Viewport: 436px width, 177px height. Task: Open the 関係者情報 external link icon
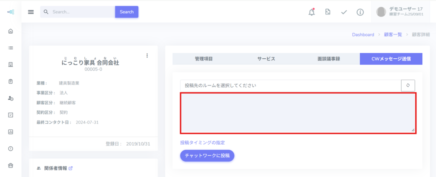71,168
